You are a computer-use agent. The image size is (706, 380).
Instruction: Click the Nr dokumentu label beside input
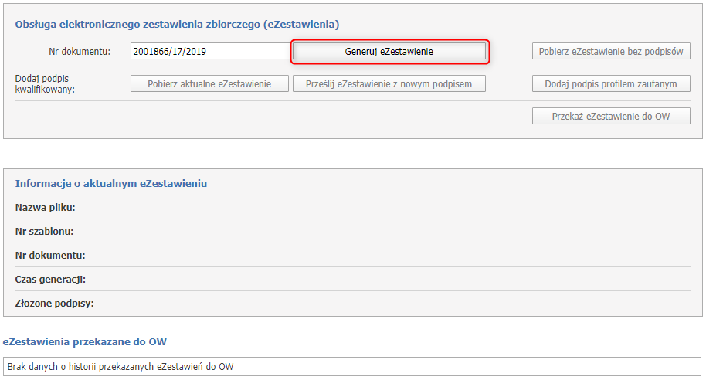pyautogui.click(x=80, y=52)
